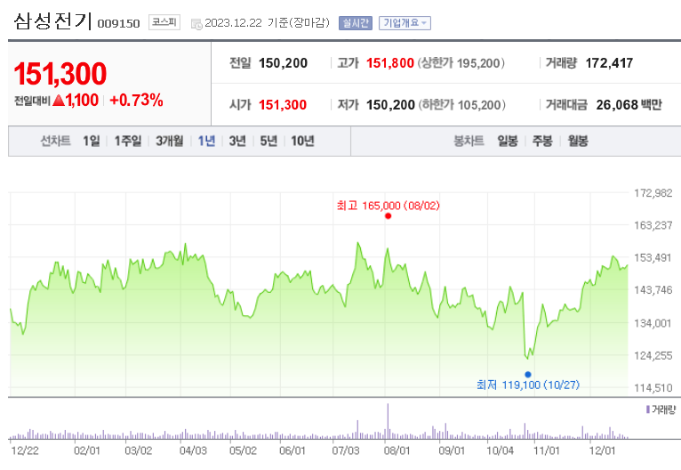This screenshot has width=681, height=470.
Task: Click the 2023.12.22 기준(장마감) date text
Action: [267, 22]
